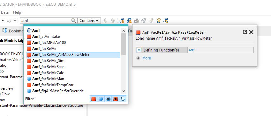Click the results list scroll down arrow
The image size is (271, 116).
124,91
